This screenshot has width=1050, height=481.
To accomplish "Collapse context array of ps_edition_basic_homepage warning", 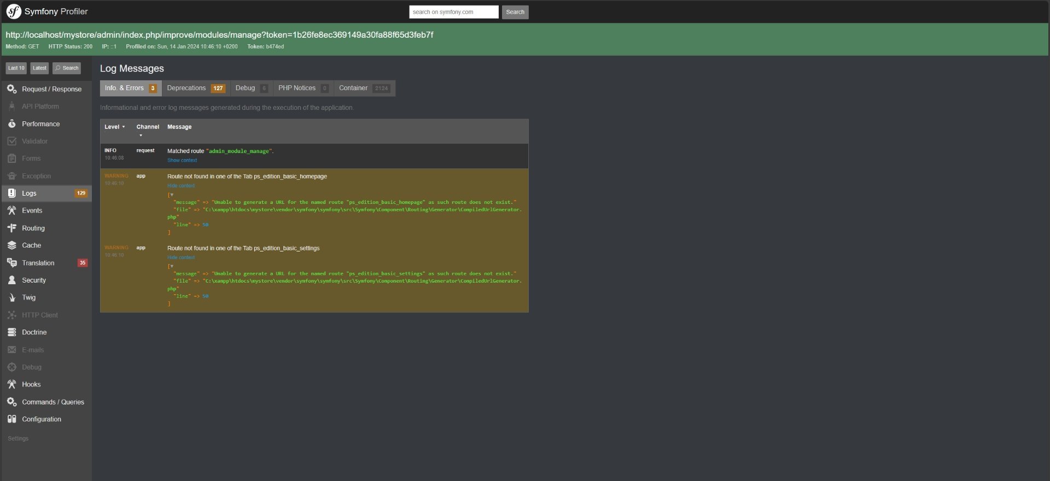I will [171, 195].
